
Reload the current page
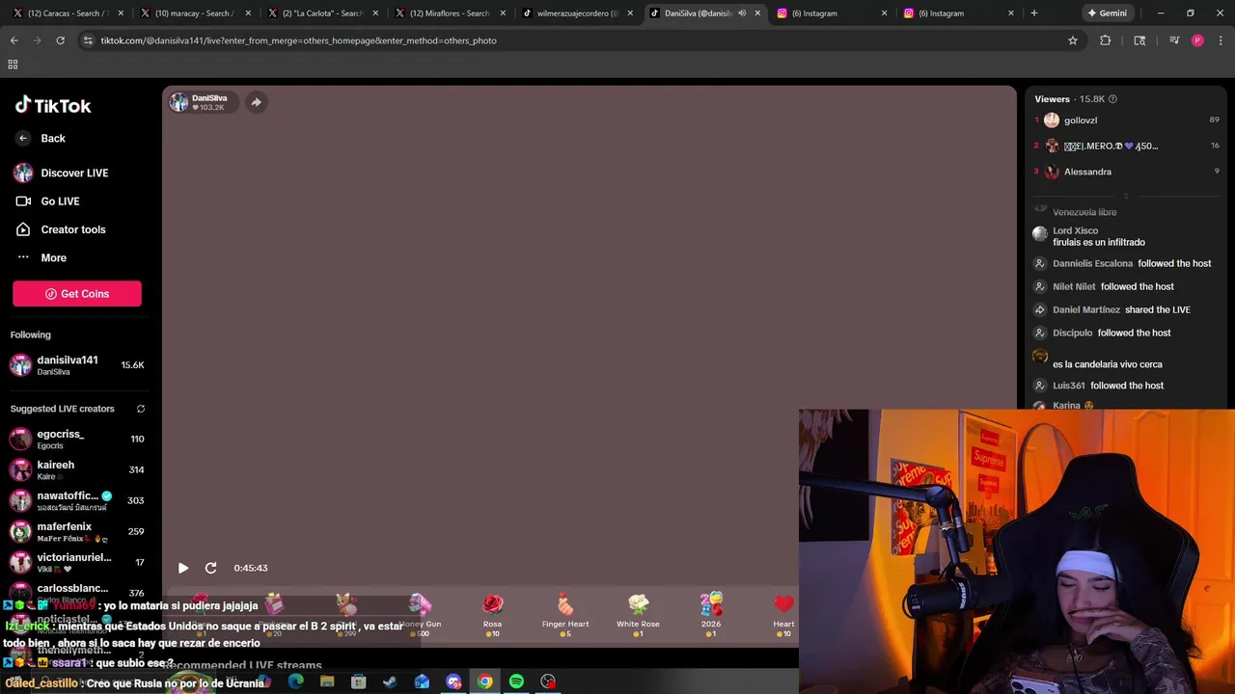pos(60,40)
